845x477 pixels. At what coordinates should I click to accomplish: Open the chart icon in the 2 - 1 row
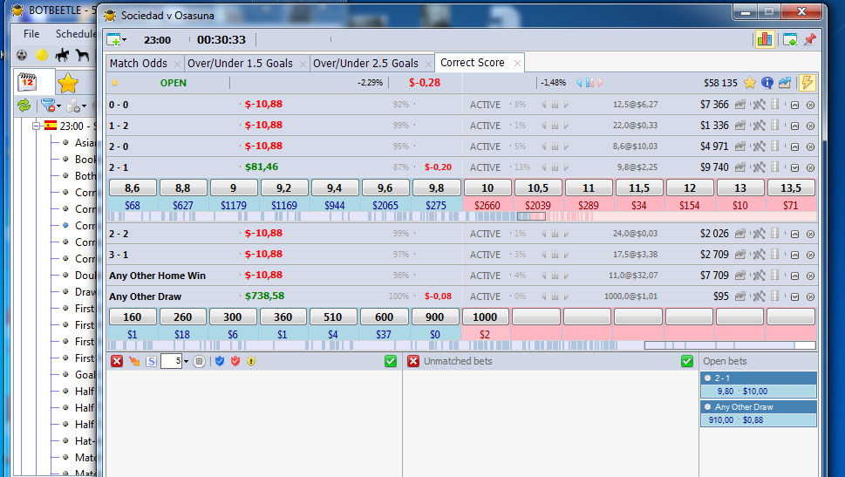[739, 167]
